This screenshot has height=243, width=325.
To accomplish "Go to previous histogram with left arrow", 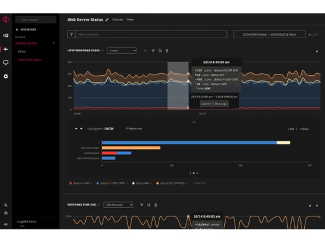I will tap(76, 128).
